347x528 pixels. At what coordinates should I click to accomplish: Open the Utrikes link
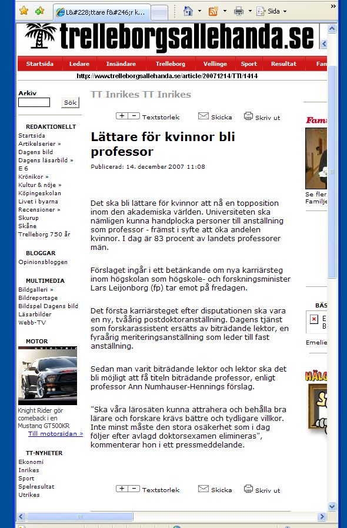click(x=29, y=495)
